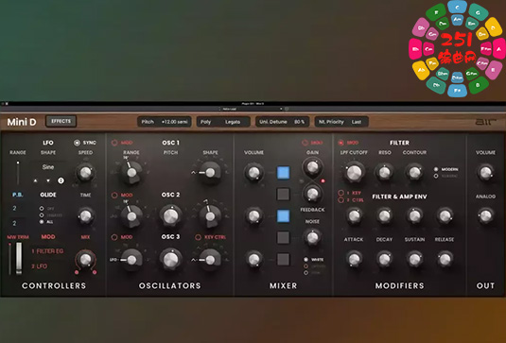506x343 pixels.
Task: Click the OSC 1 RANGE knob
Action: tap(131, 173)
